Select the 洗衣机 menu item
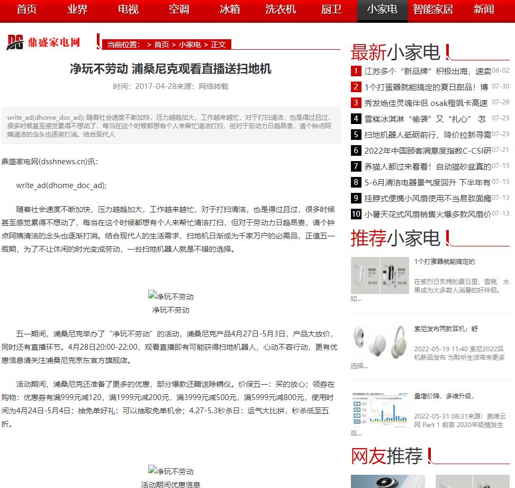The image size is (515, 488). pyautogui.click(x=281, y=10)
